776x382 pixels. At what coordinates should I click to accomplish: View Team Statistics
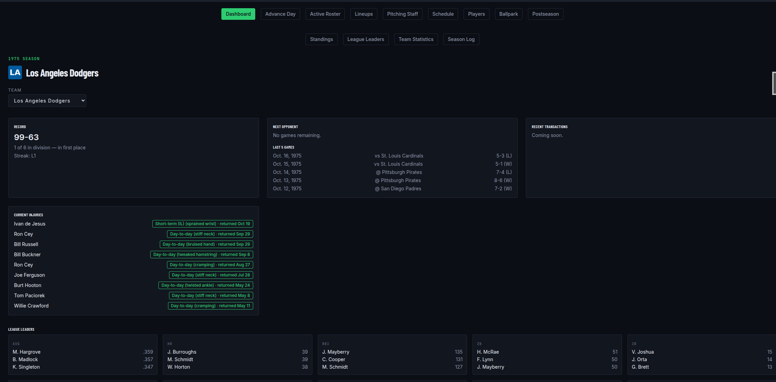[416, 39]
